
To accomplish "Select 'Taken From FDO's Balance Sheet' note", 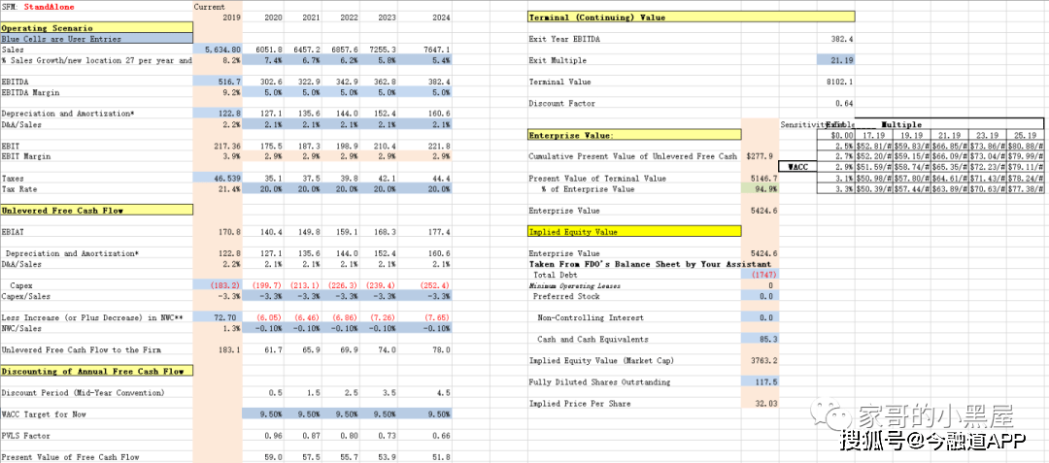I will (x=650, y=264).
